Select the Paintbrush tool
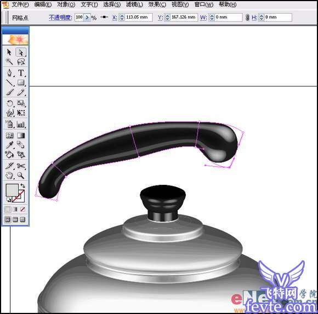Viewport: 318px width, 314px height. point(9,92)
